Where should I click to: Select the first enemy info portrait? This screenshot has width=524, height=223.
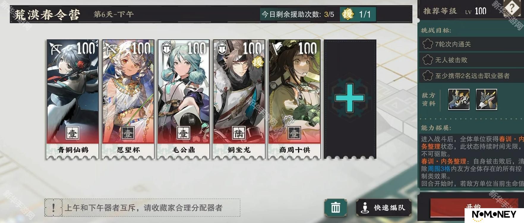[x=459, y=99]
